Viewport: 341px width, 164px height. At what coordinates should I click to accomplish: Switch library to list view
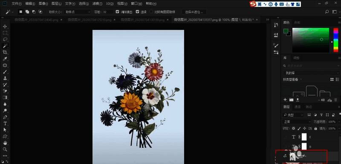[337, 80]
